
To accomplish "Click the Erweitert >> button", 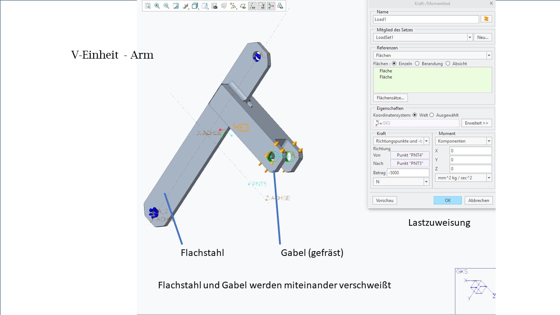I will (x=476, y=123).
